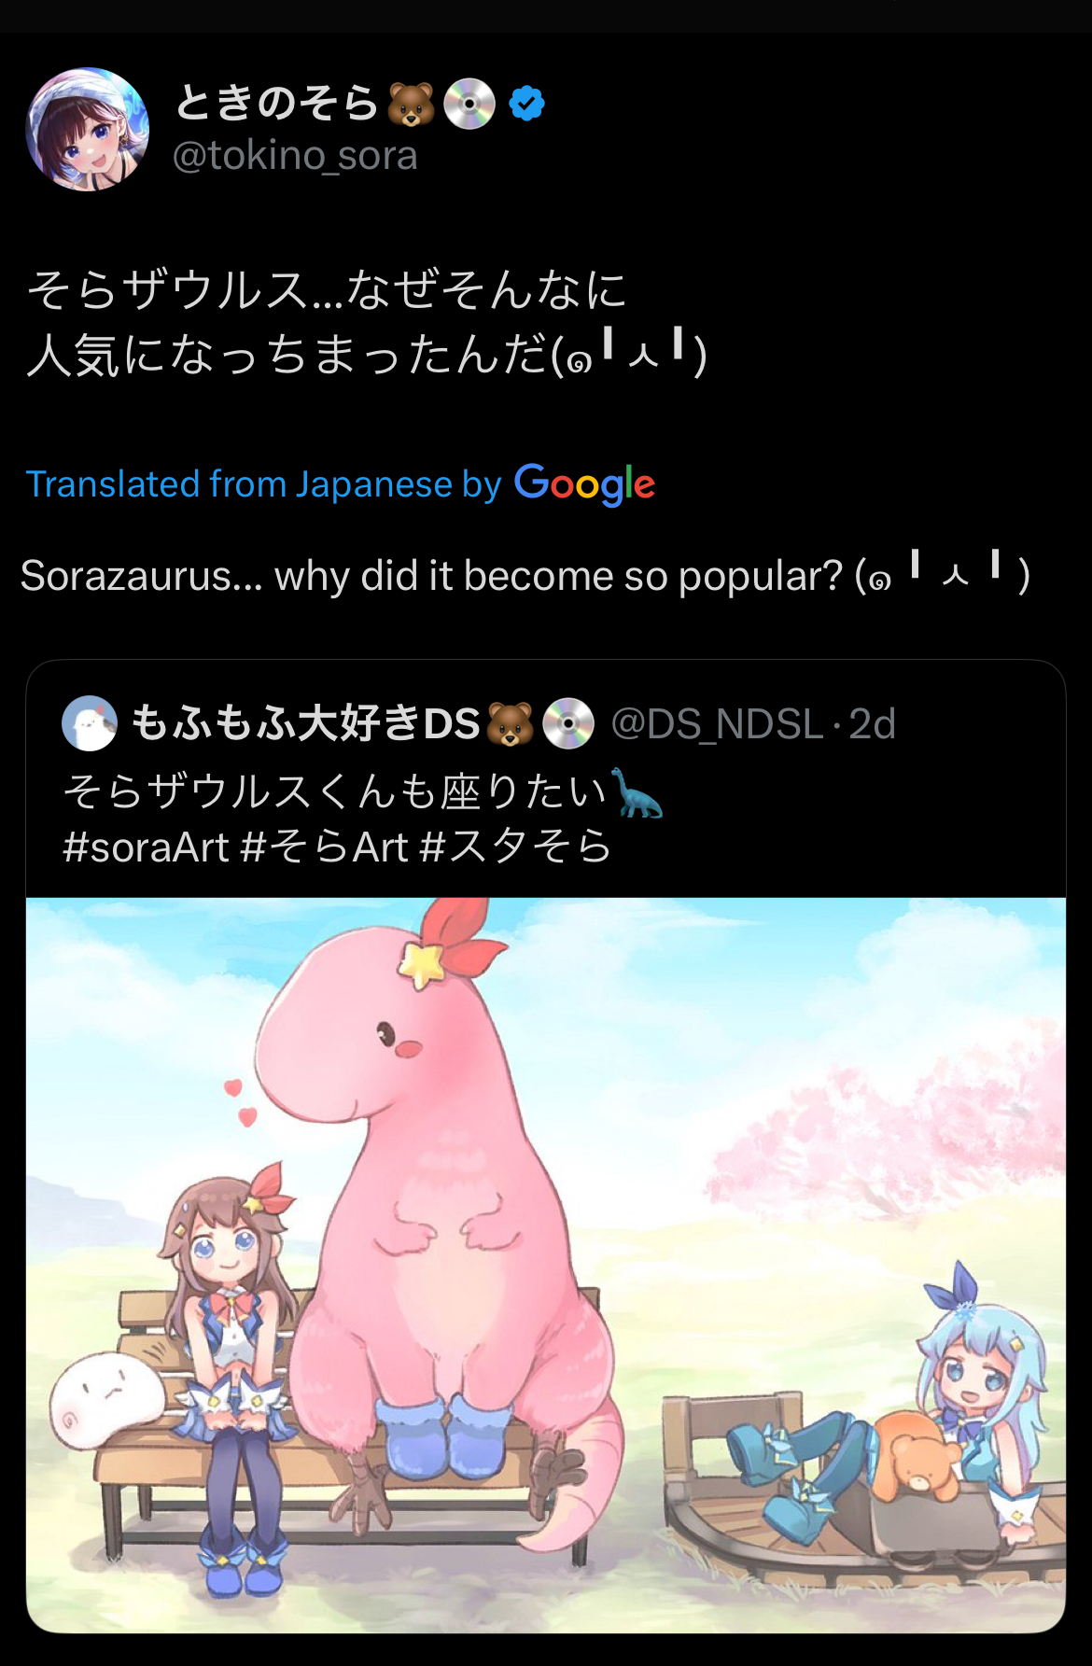
Task: Open the quoted user's small avatar
Action: (89, 723)
